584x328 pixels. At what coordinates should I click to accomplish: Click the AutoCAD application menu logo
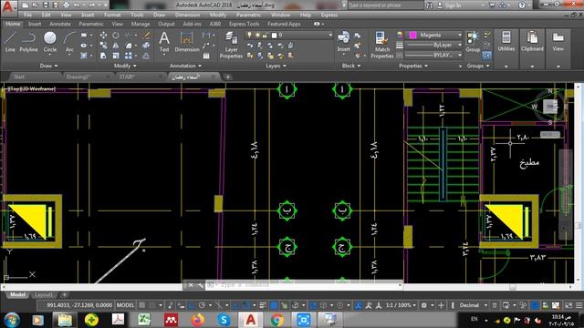7,7
